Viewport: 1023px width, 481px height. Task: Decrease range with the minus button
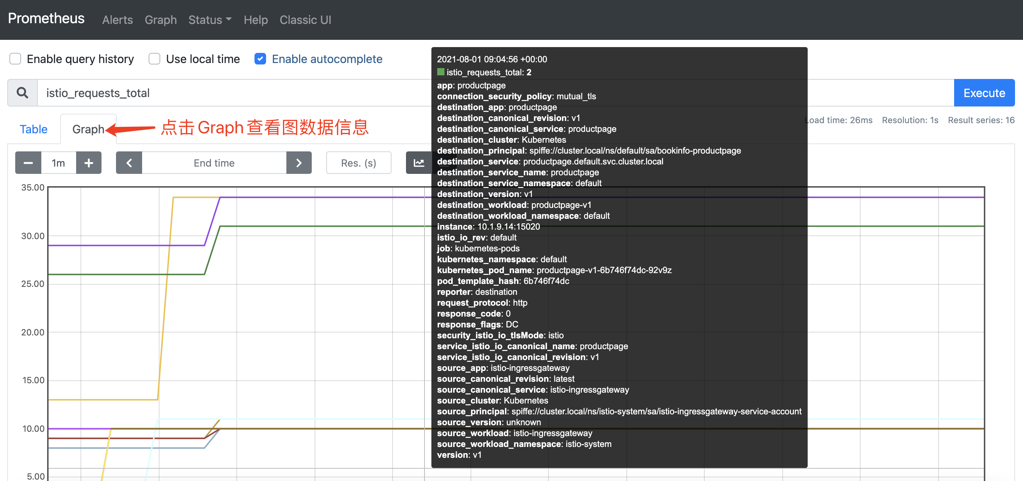click(x=28, y=163)
